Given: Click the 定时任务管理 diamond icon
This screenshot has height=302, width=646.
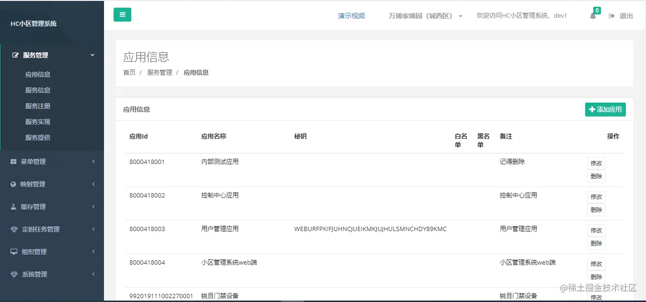Looking at the screenshot, I should click(14, 229).
